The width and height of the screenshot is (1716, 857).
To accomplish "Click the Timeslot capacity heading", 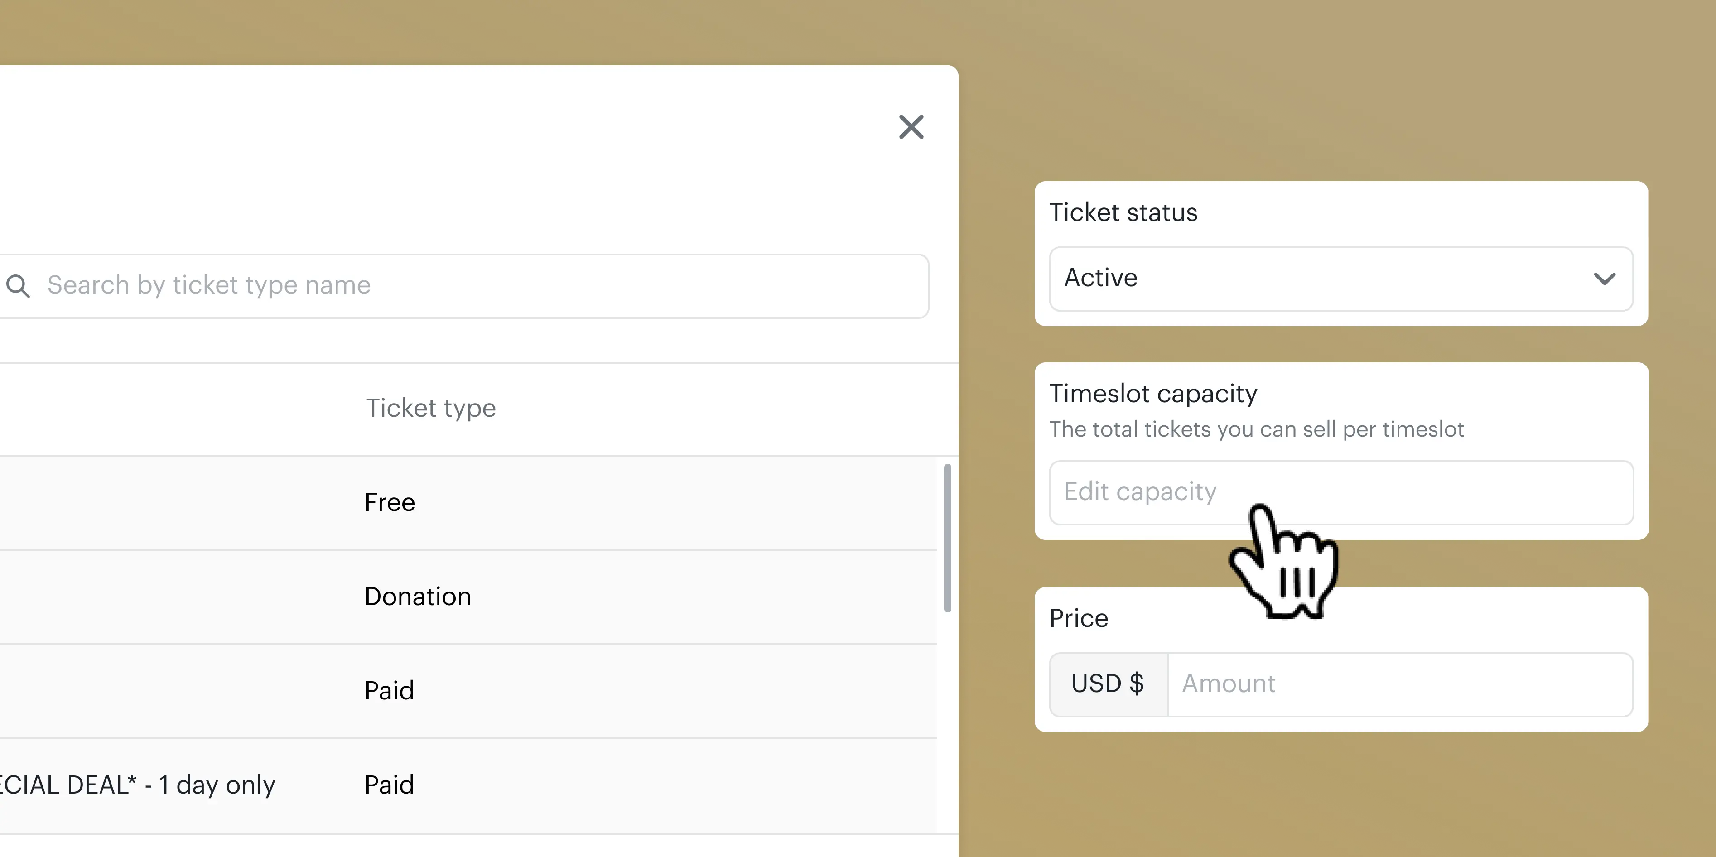I will [x=1153, y=394].
